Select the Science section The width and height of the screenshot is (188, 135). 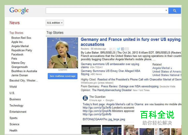(14, 124)
